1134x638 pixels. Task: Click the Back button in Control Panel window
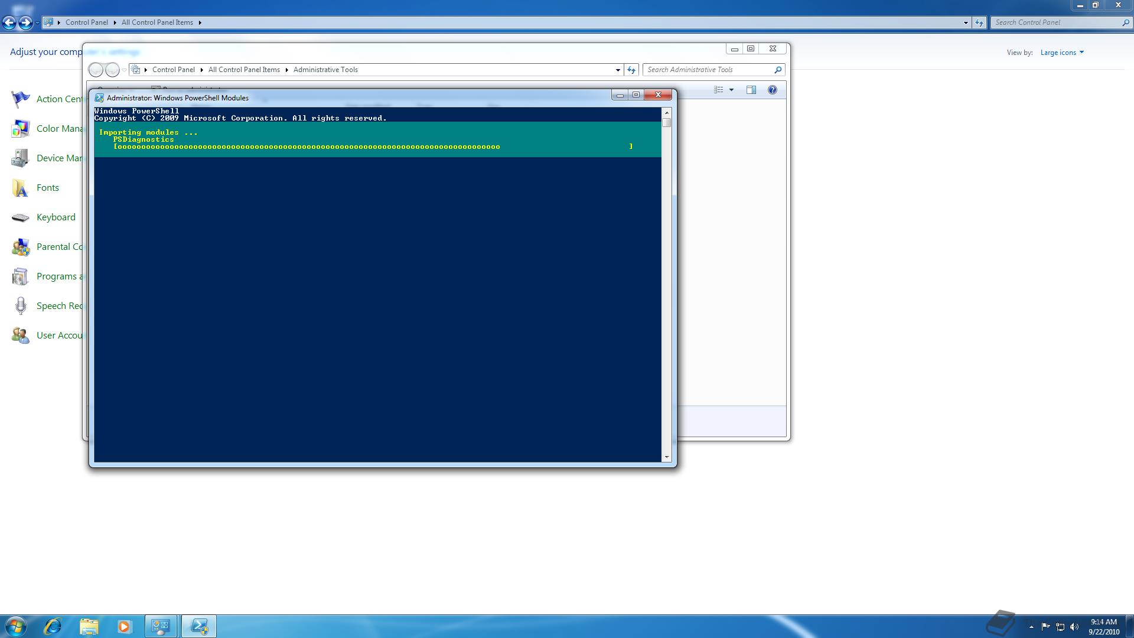pyautogui.click(x=9, y=22)
